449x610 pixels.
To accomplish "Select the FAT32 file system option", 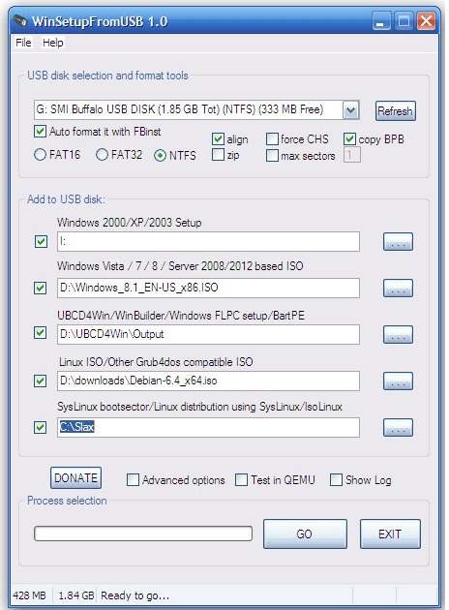I will point(102,155).
